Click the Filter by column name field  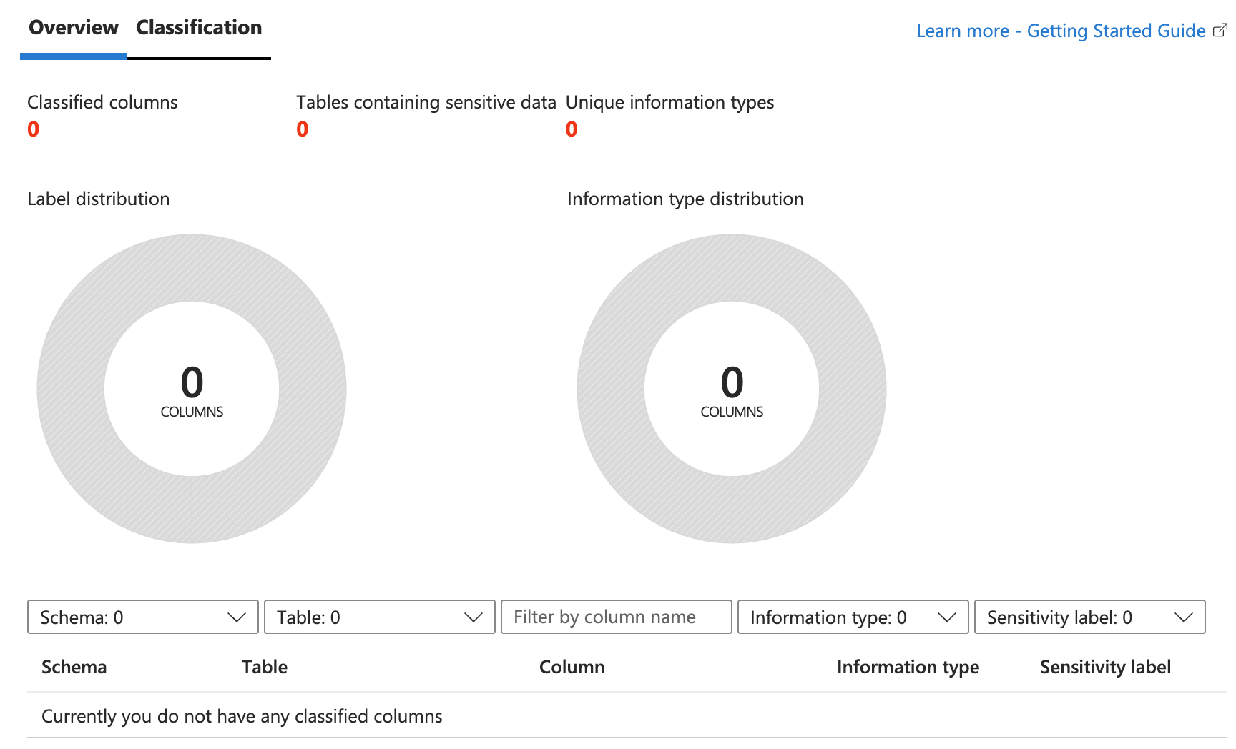click(617, 617)
